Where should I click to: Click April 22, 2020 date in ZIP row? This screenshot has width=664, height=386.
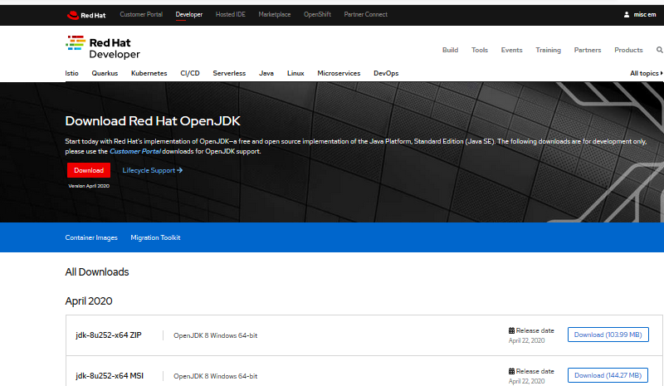526,340
